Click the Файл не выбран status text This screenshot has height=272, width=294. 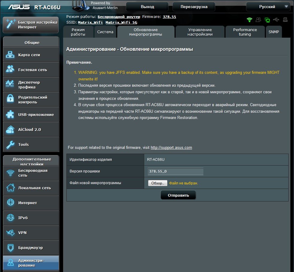tap(184, 183)
